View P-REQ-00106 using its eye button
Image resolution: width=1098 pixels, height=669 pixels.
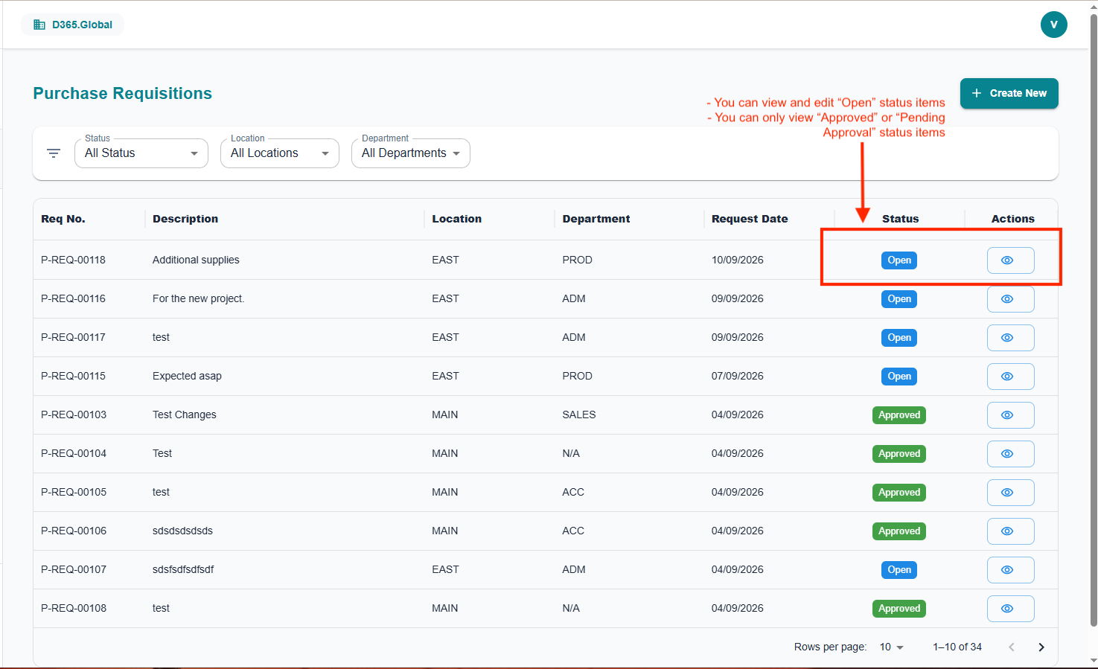pyautogui.click(x=1010, y=531)
